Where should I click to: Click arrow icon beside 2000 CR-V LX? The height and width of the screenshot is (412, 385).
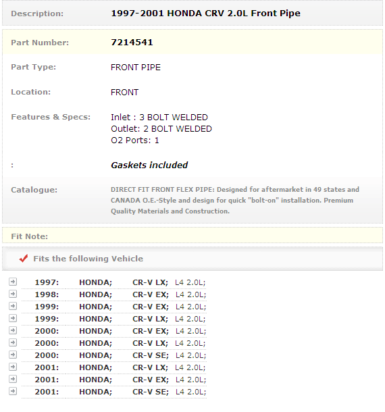point(13,342)
